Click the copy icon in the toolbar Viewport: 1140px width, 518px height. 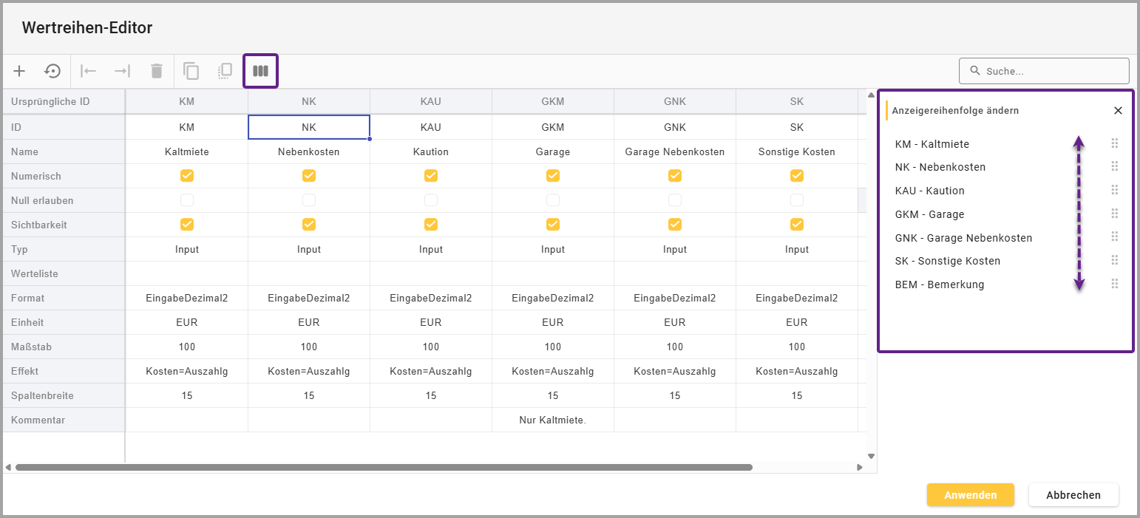(191, 71)
